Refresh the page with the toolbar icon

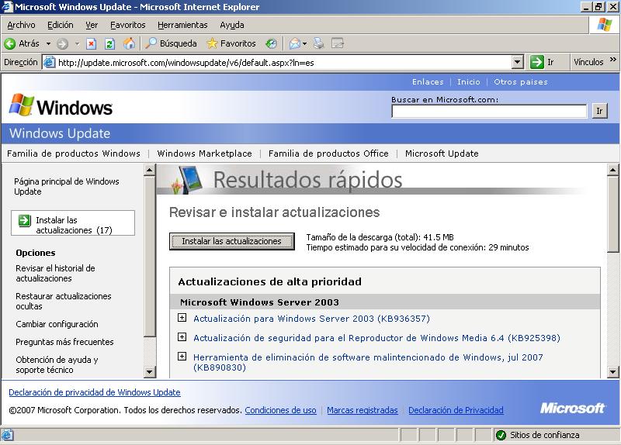click(x=109, y=43)
